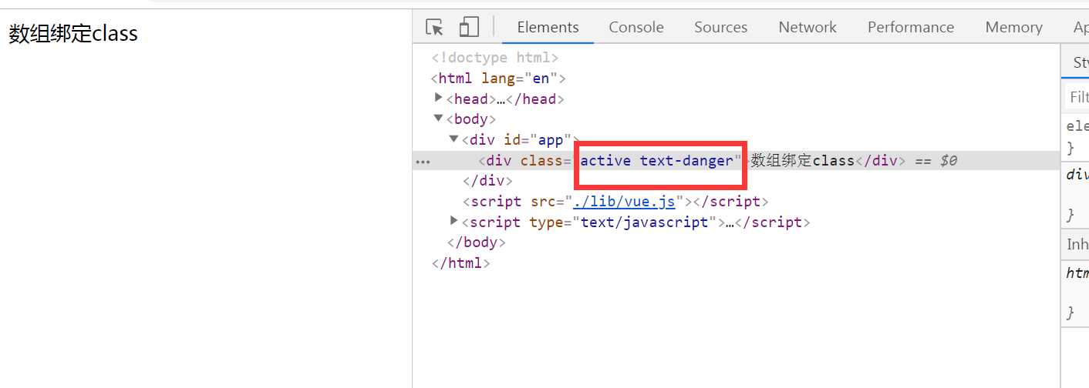Screen dimensions: 1089x388
Task: Open the Elements tab
Action: point(548,27)
